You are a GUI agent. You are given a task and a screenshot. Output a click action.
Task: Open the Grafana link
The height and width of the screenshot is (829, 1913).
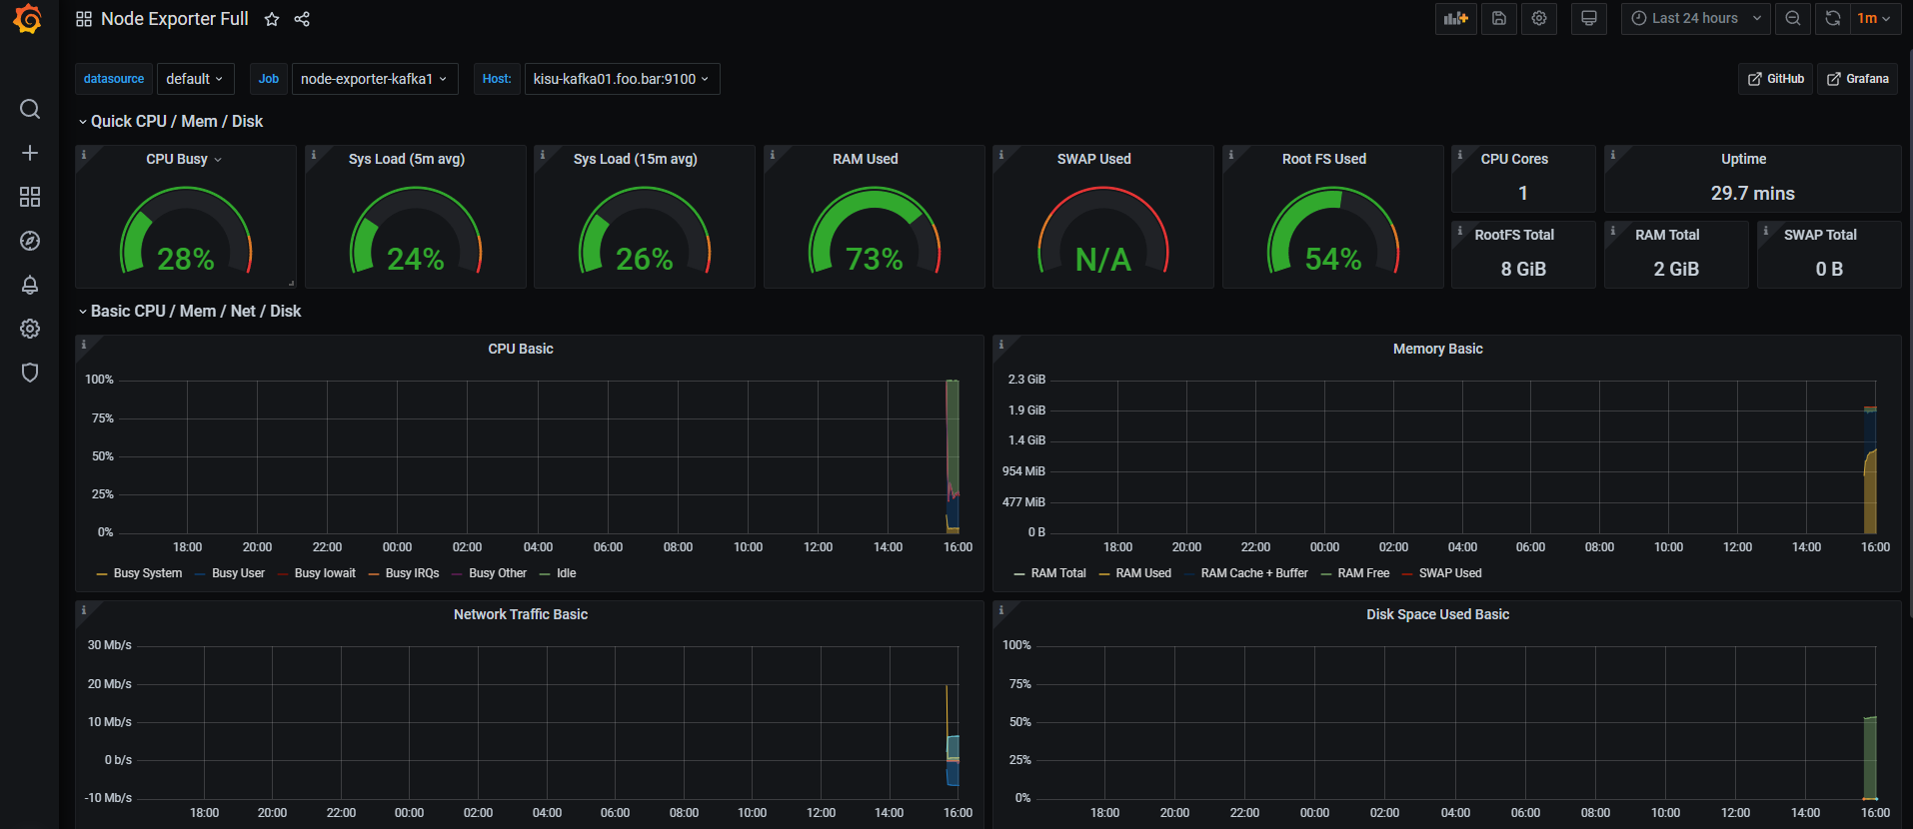coord(1858,79)
